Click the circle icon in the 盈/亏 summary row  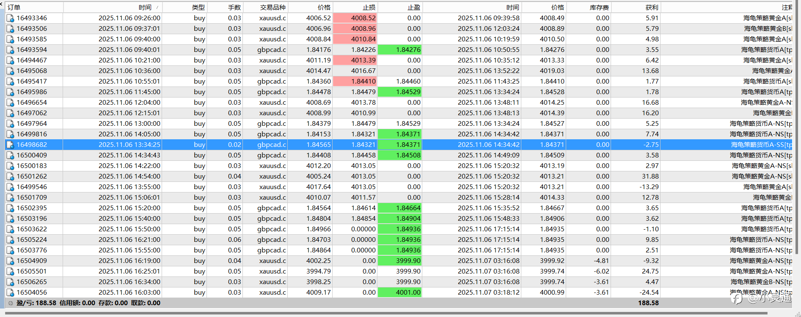click(11, 303)
